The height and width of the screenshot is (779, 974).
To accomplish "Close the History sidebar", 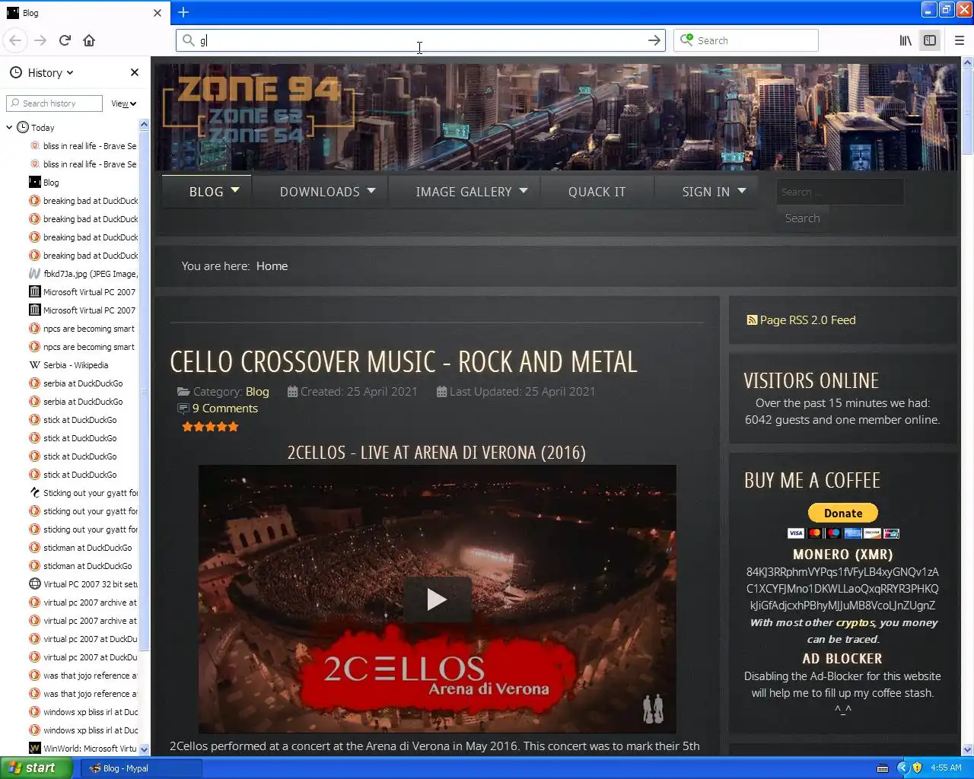I will coord(135,72).
